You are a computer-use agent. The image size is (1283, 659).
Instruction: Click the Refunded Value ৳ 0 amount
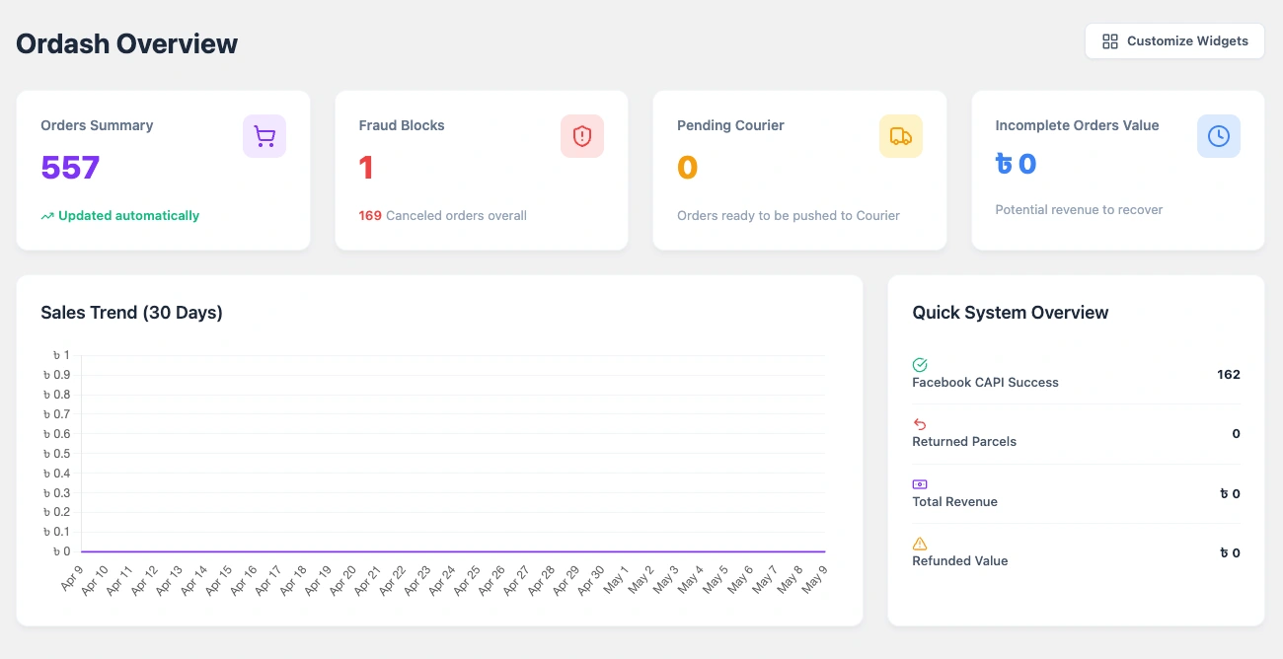tap(1230, 553)
